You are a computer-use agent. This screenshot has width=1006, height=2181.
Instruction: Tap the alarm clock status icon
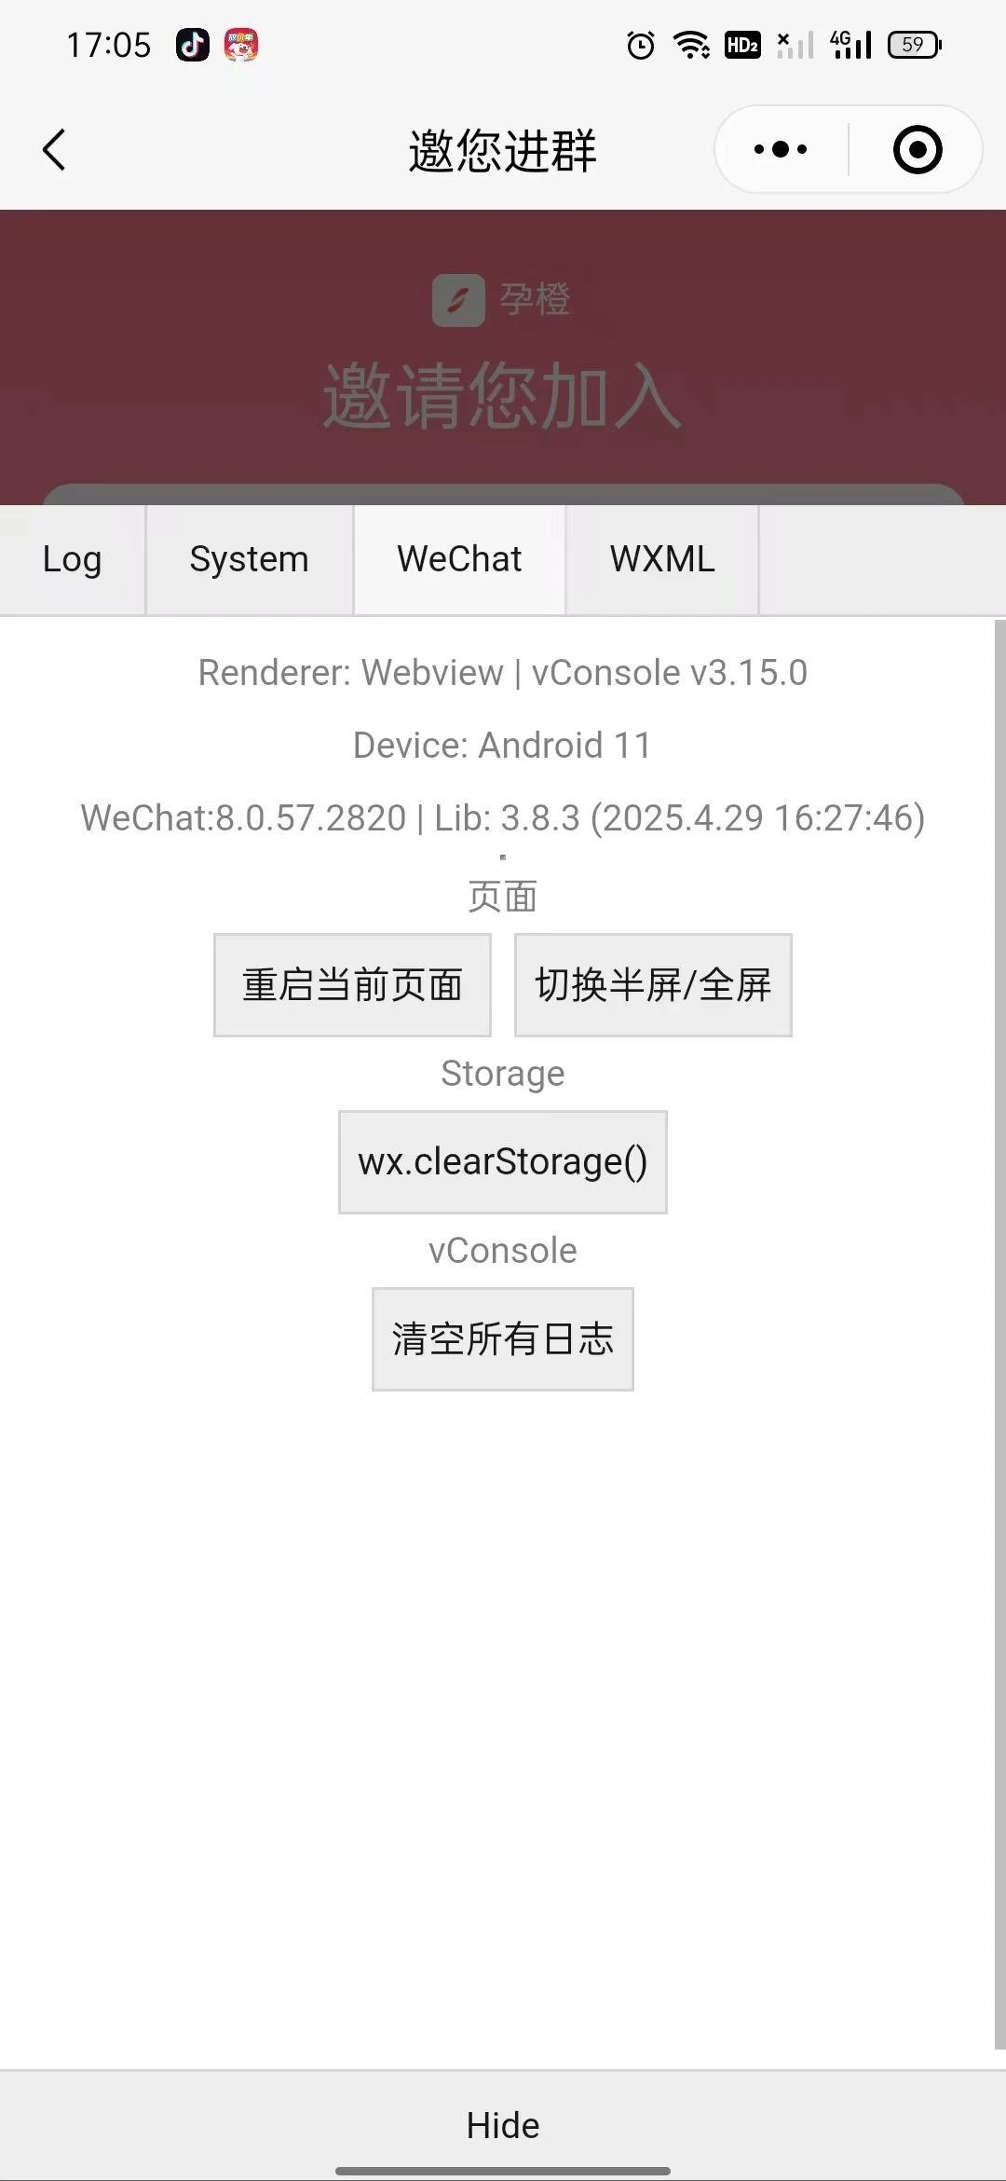(x=641, y=45)
